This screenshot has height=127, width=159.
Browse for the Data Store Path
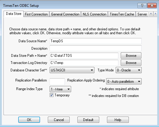(131, 56)
